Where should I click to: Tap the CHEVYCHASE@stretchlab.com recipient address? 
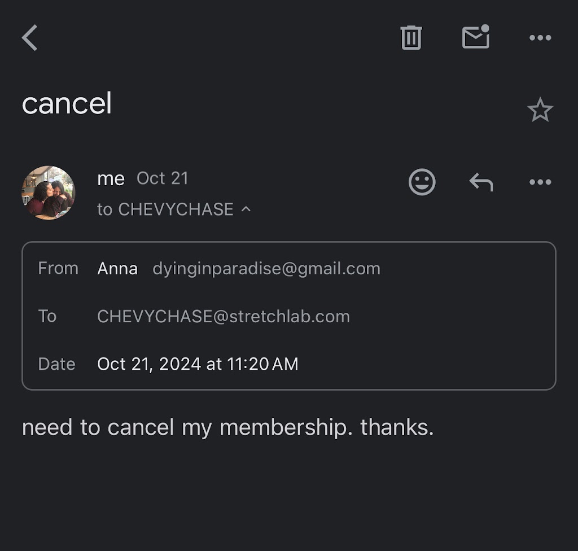223,316
